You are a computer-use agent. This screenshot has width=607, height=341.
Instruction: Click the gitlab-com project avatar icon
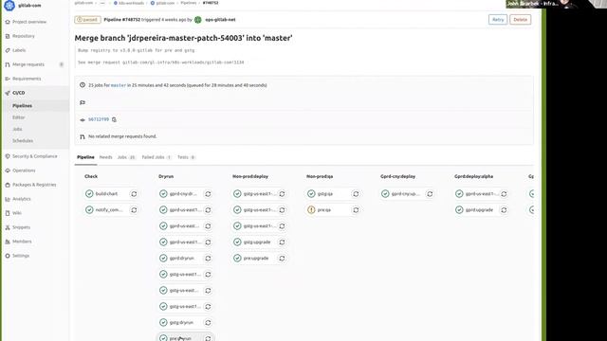point(9,6)
